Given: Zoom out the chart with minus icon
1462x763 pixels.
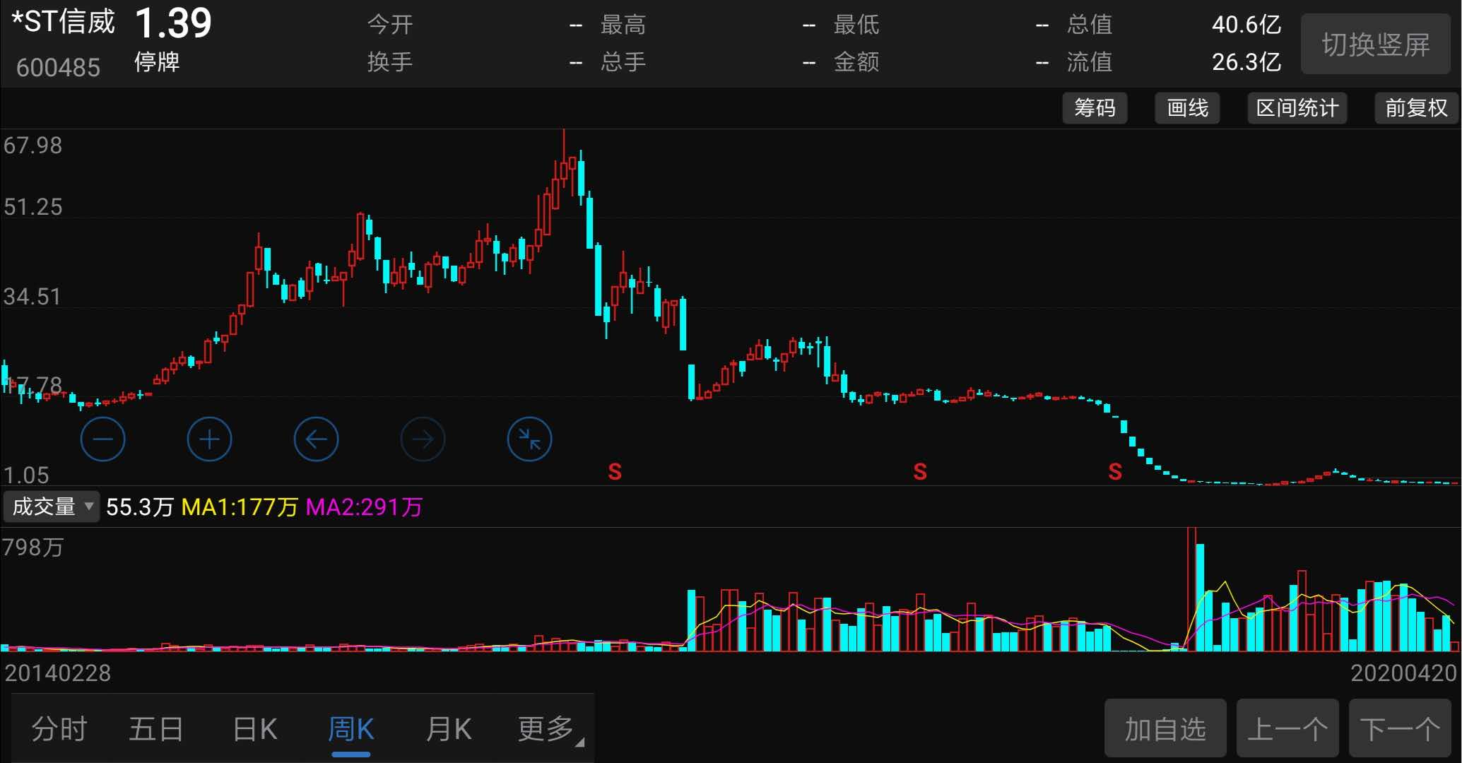Looking at the screenshot, I should point(103,439).
